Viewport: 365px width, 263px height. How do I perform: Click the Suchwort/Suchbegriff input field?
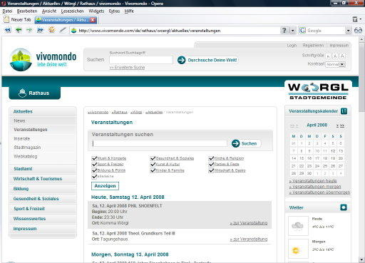(141, 60)
